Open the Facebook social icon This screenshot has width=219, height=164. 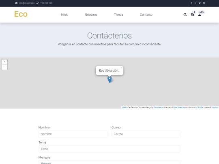click(191, 3)
